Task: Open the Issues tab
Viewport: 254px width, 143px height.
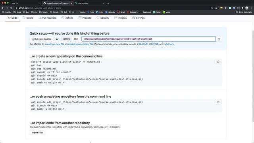Action: [28, 18]
